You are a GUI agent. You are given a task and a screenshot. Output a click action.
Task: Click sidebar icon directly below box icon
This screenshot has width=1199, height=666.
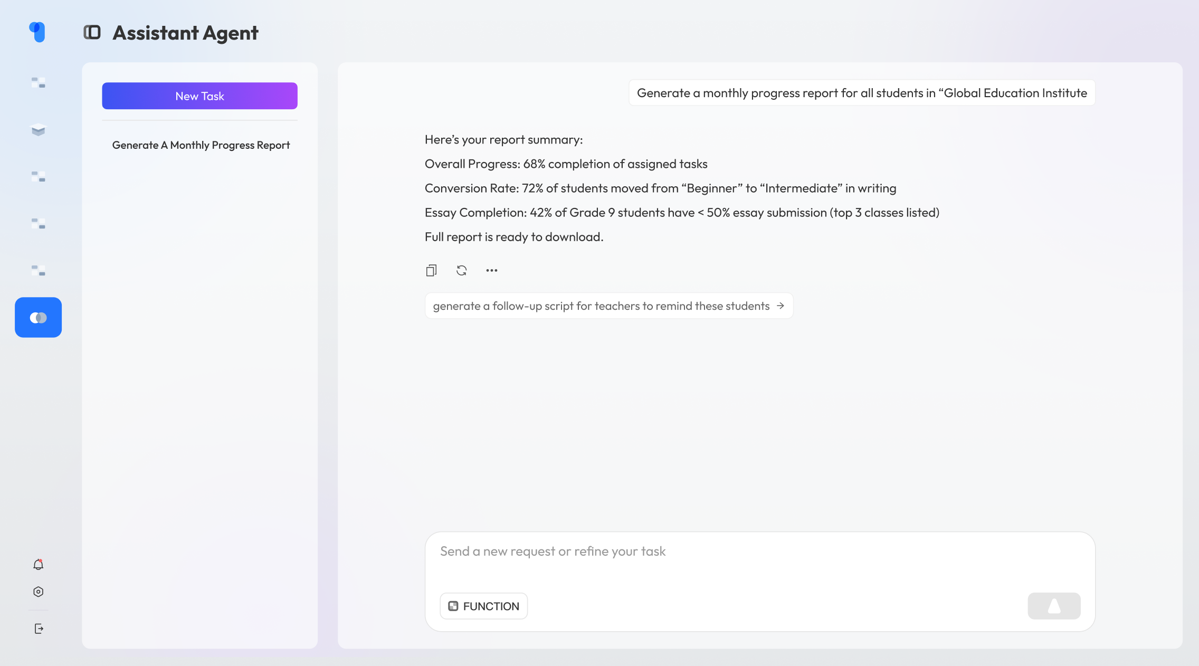tap(38, 176)
